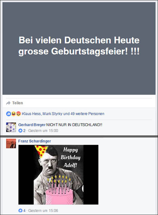
Task: Open Klaus Hess's profile from reactions
Action: (31, 114)
